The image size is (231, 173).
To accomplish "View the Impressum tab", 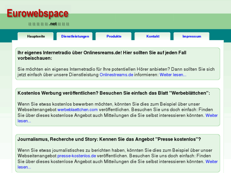I will tap(192, 37).
